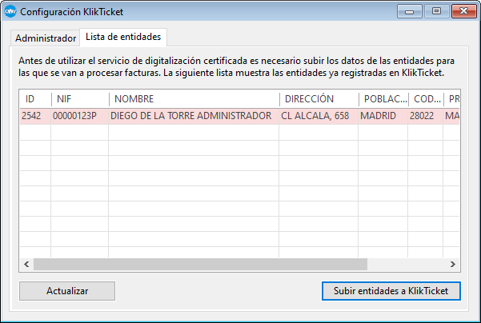Select the Lista de entidades tab
Image resolution: width=481 pixels, height=323 pixels.
click(x=123, y=37)
